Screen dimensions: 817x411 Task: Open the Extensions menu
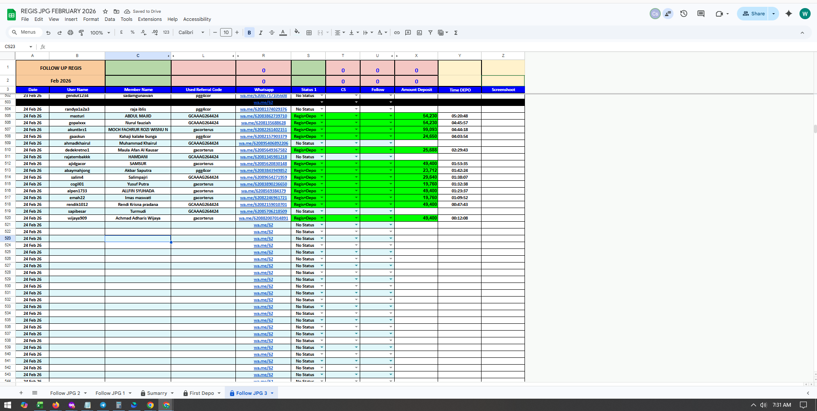pyautogui.click(x=149, y=19)
